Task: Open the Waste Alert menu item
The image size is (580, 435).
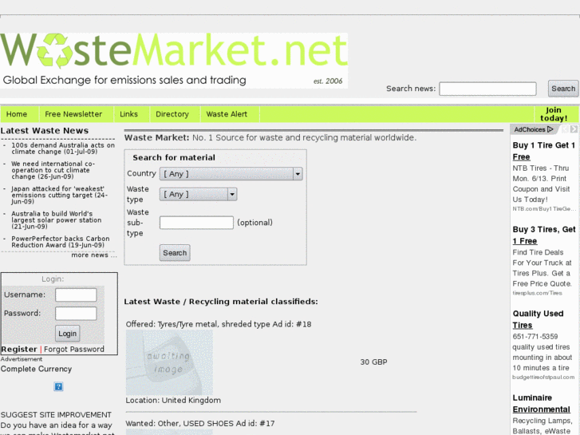Action: pyautogui.click(x=227, y=114)
